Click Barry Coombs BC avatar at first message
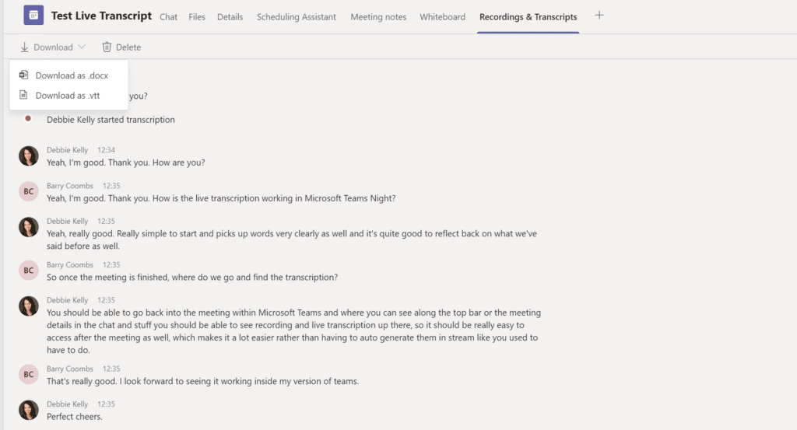The height and width of the screenshot is (430, 797). [x=29, y=191]
